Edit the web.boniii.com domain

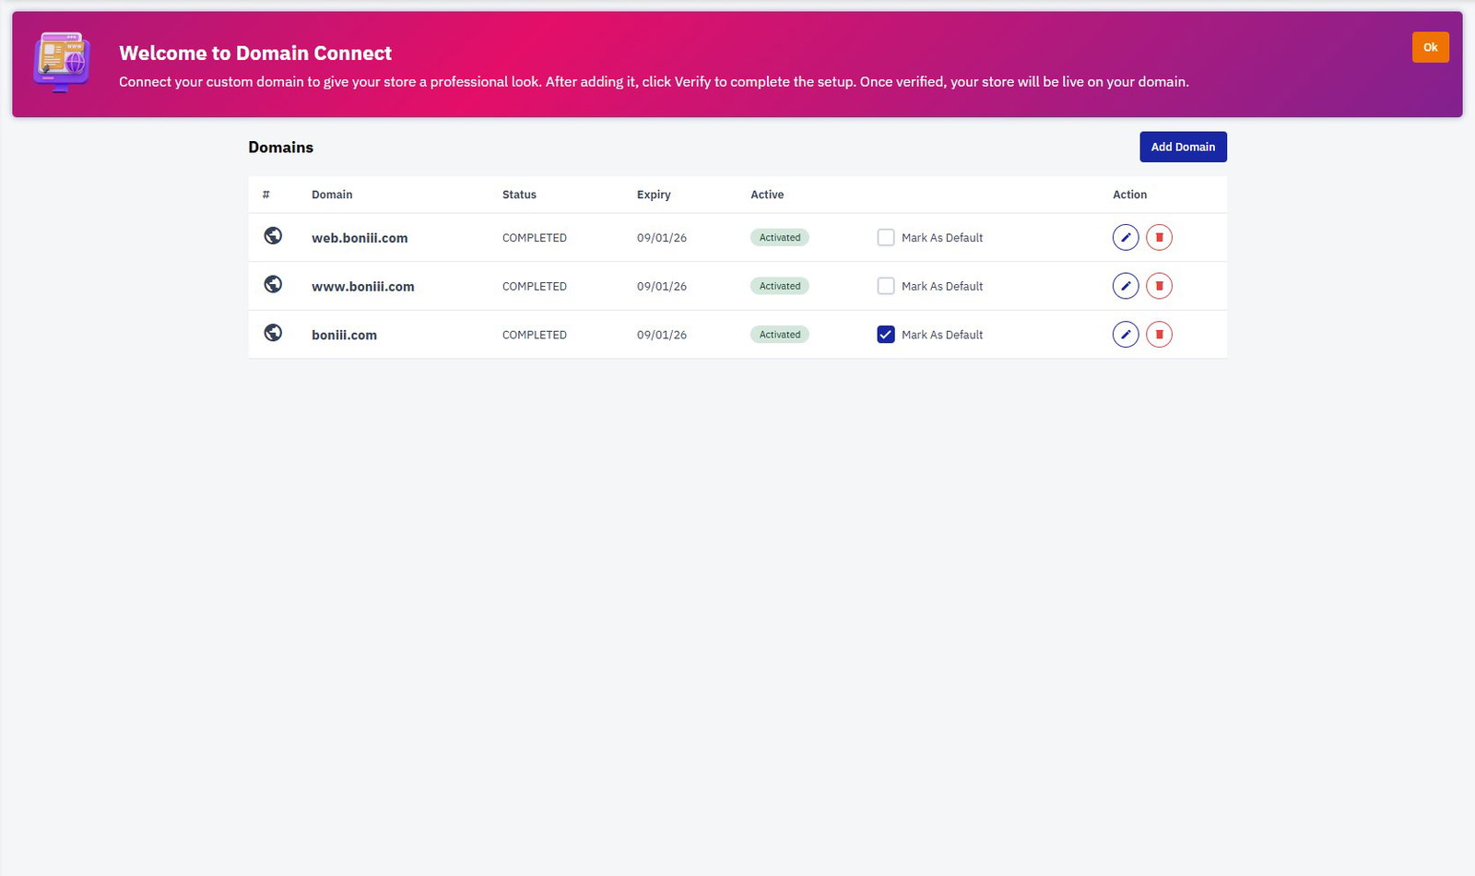pos(1126,237)
